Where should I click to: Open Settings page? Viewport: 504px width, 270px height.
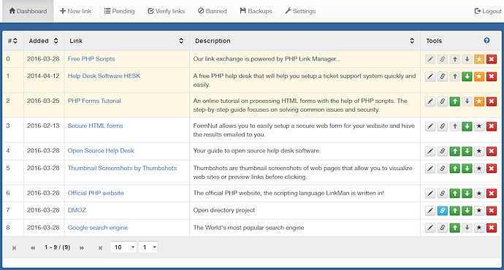tap(300, 11)
